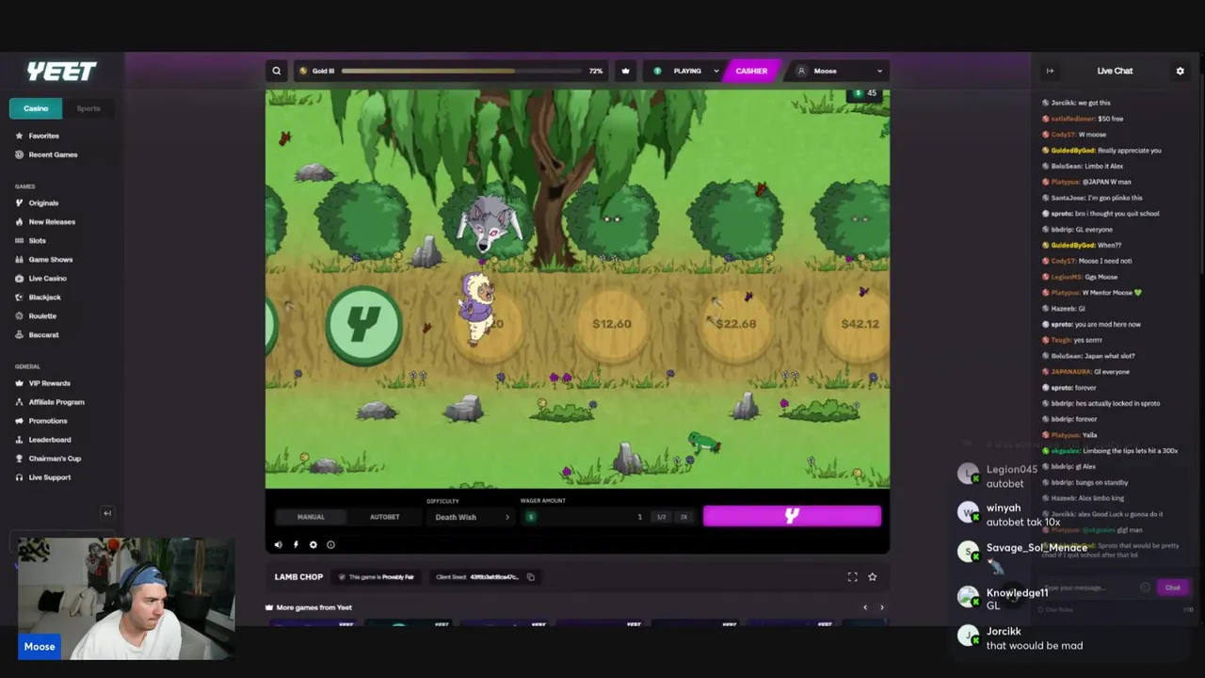Open the search icon in top bar
The height and width of the screenshot is (678, 1205).
coord(277,71)
